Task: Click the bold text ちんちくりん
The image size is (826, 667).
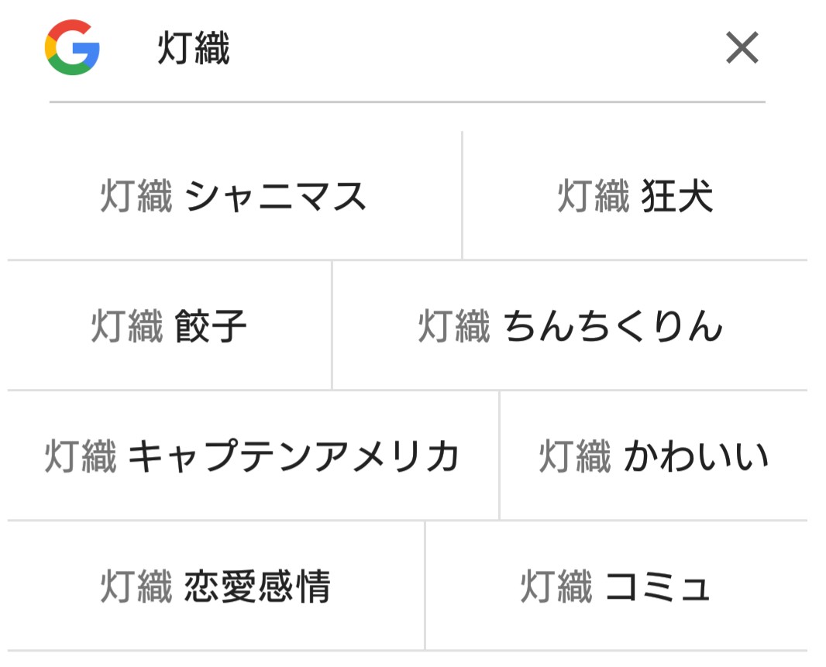Action: coord(613,325)
